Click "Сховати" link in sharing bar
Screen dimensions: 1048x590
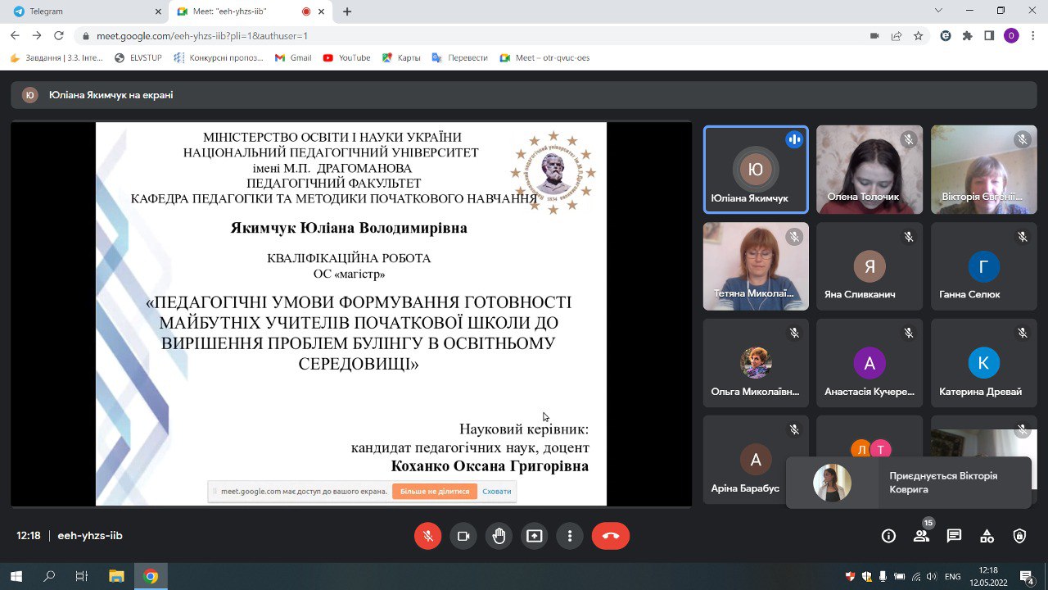pos(497,492)
